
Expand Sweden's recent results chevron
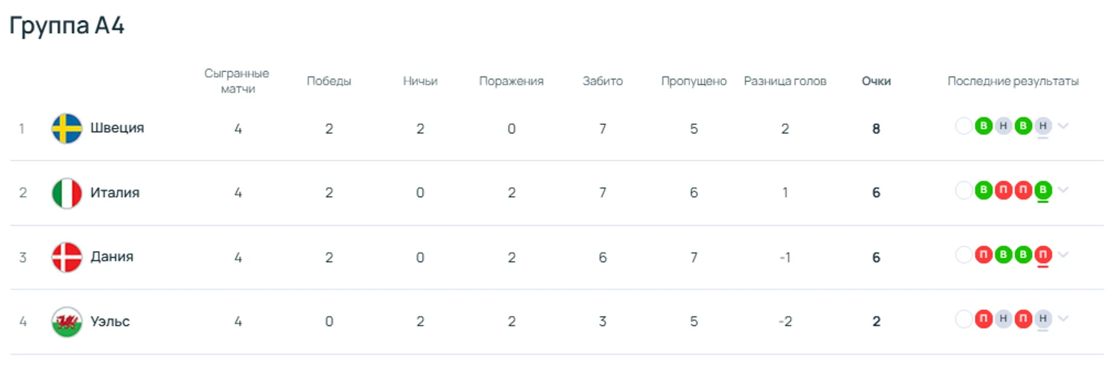pyautogui.click(x=1063, y=126)
